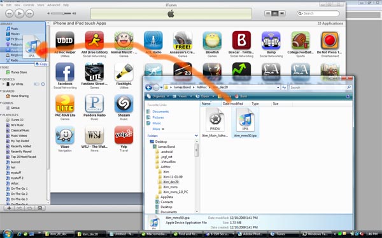Select the AIM (Free Edition) app icon
This screenshot has width=382, height=238.
point(94,41)
